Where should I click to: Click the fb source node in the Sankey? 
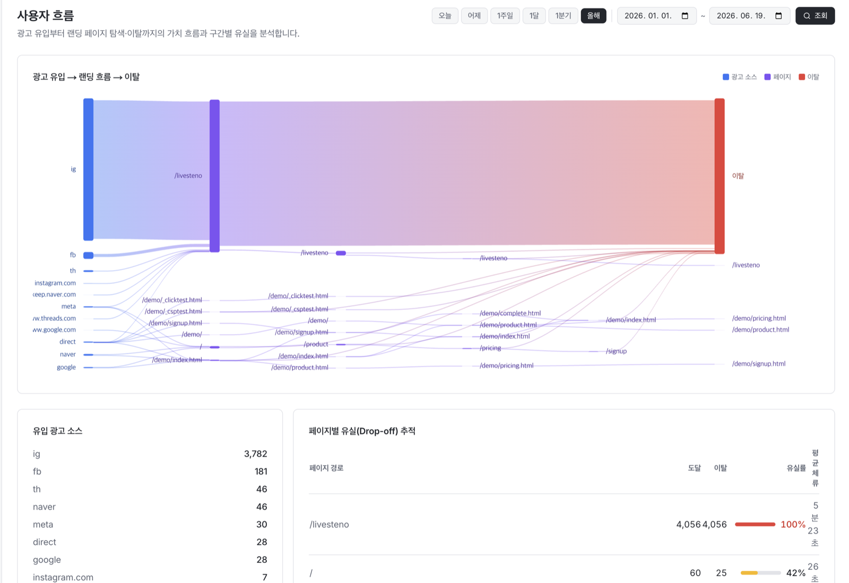point(88,255)
